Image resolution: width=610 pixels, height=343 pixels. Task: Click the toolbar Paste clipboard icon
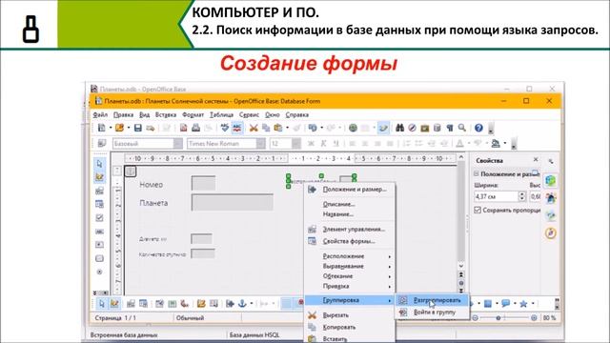tap(277, 128)
